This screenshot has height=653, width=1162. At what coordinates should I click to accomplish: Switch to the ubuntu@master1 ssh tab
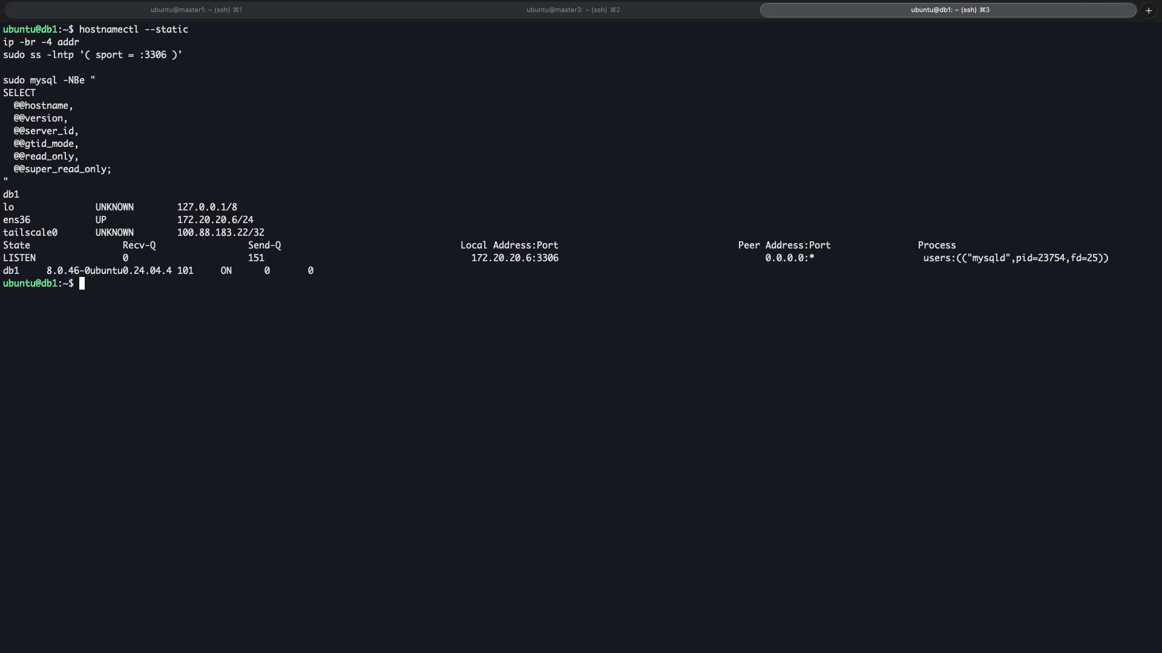[196, 10]
